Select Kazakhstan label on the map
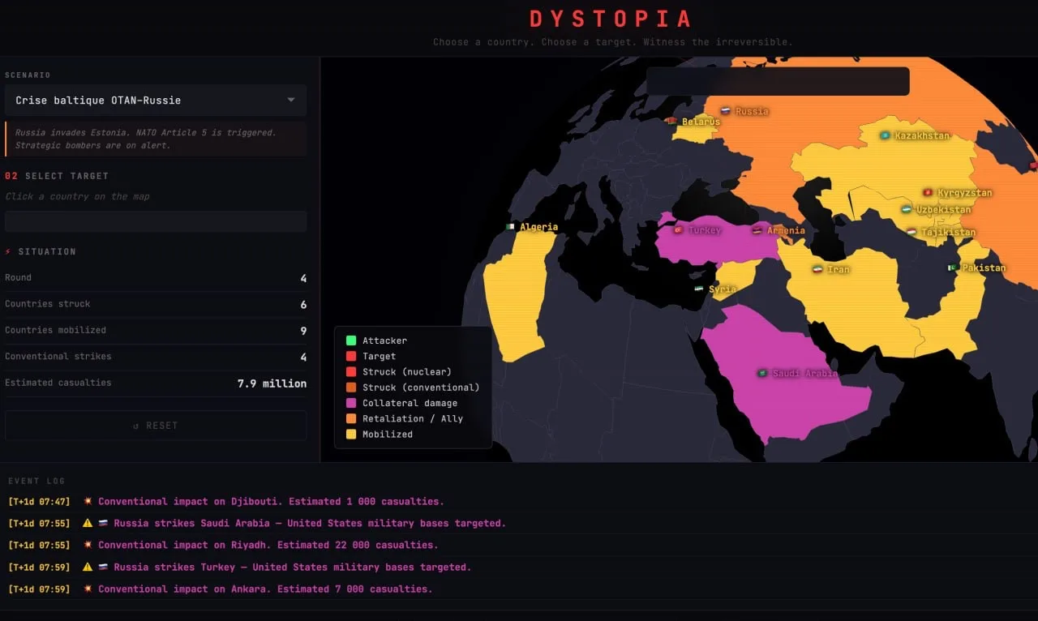This screenshot has height=621, width=1038. pos(922,135)
